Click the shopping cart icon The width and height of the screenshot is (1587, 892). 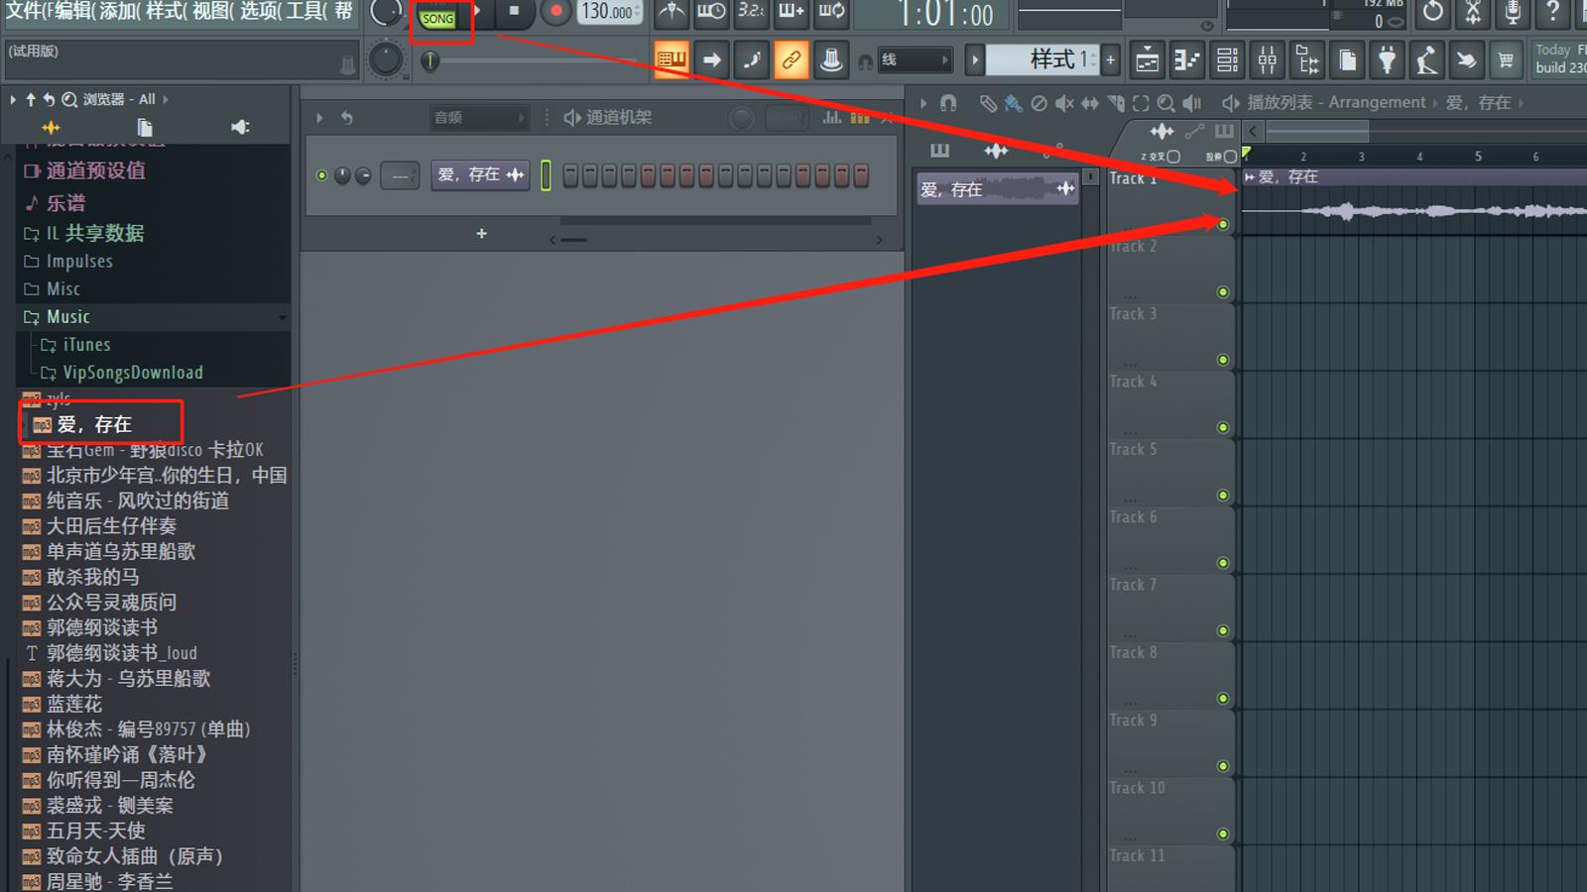point(1506,59)
